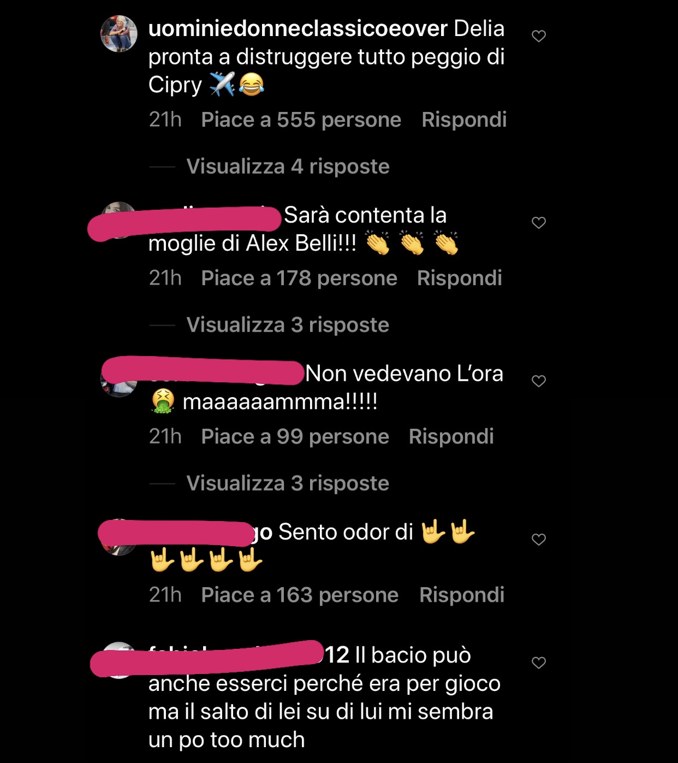Expand 'Visualizza 4 risposte' replies

tap(288, 167)
